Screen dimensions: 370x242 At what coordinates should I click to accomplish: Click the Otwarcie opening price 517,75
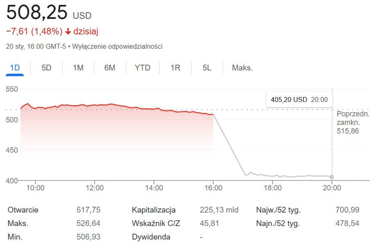88,210
